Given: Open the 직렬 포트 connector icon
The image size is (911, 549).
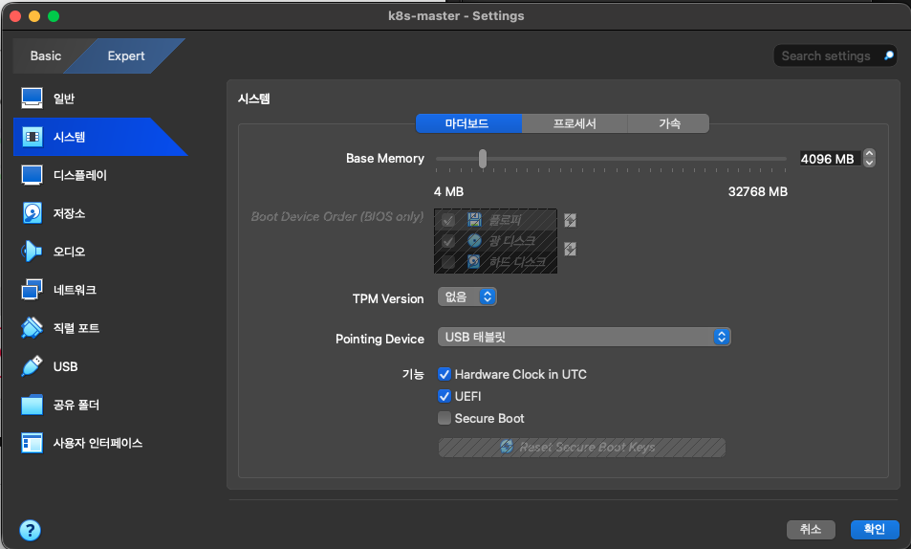Looking at the screenshot, I should 32,328.
